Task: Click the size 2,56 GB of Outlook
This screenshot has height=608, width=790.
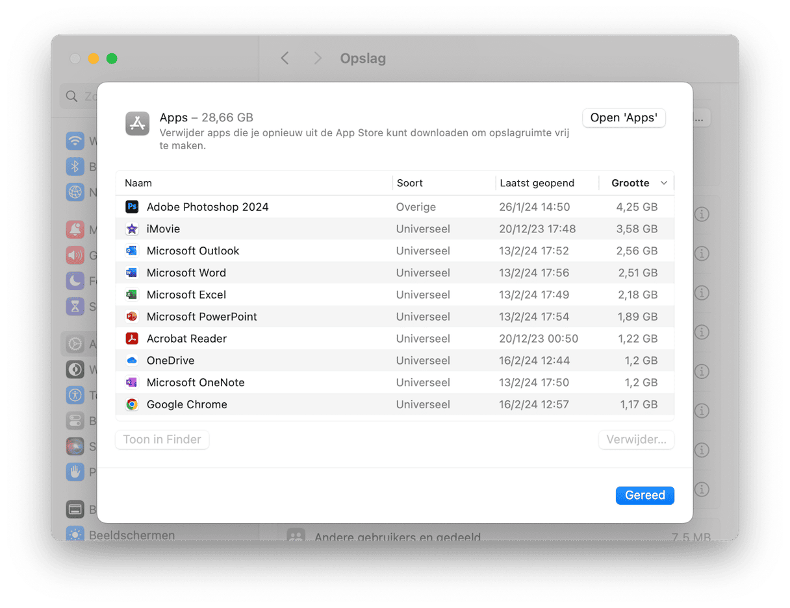Action: (x=637, y=251)
